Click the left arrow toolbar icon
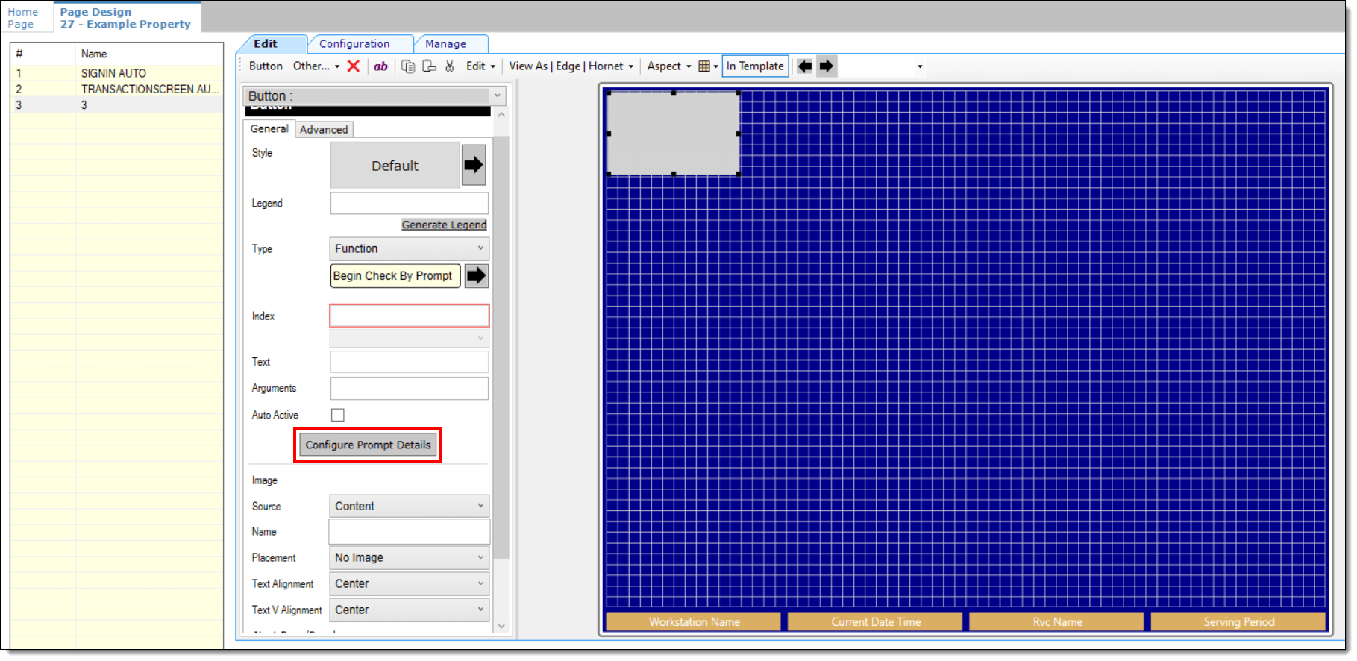The height and width of the screenshot is (661, 1357). pos(805,66)
